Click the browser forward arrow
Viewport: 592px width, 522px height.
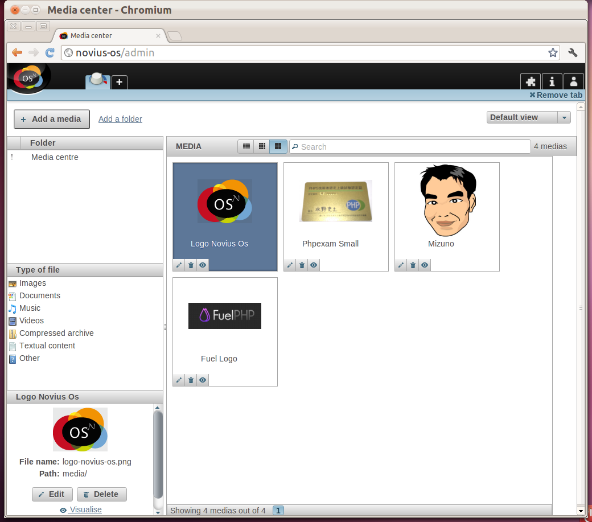tap(34, 52)
